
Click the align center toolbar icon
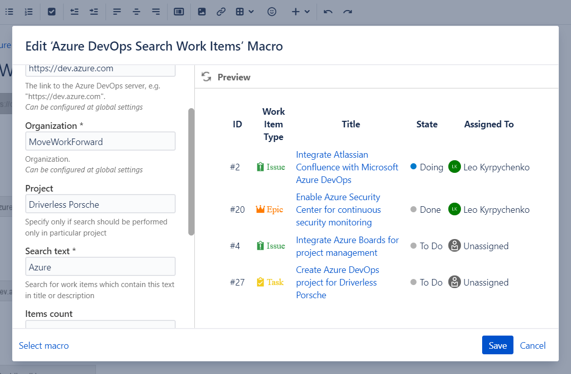coord(136,12)
